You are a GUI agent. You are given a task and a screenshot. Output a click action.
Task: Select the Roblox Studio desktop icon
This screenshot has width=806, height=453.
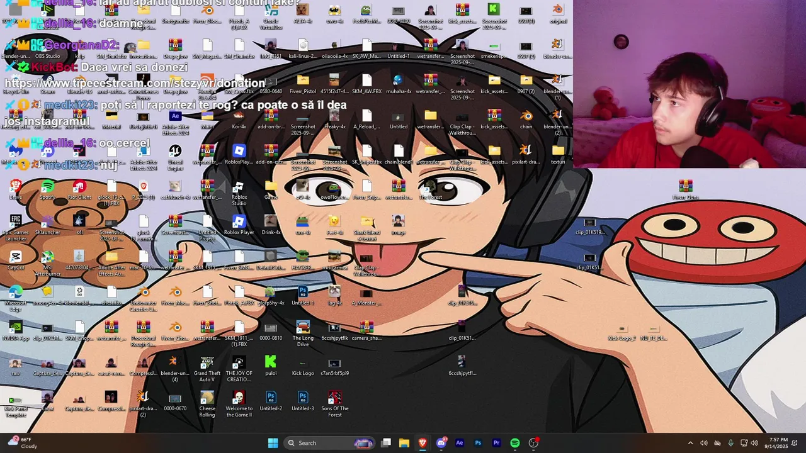coord(239,193)
